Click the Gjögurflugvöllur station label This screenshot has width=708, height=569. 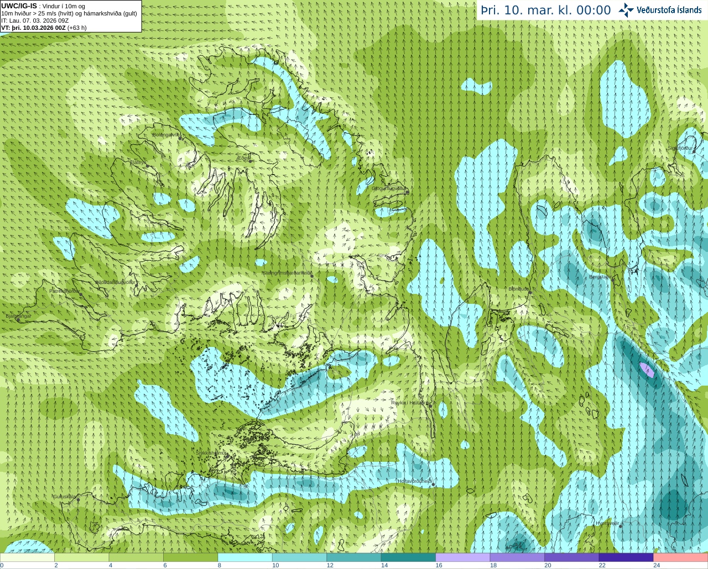click(388, 188)
